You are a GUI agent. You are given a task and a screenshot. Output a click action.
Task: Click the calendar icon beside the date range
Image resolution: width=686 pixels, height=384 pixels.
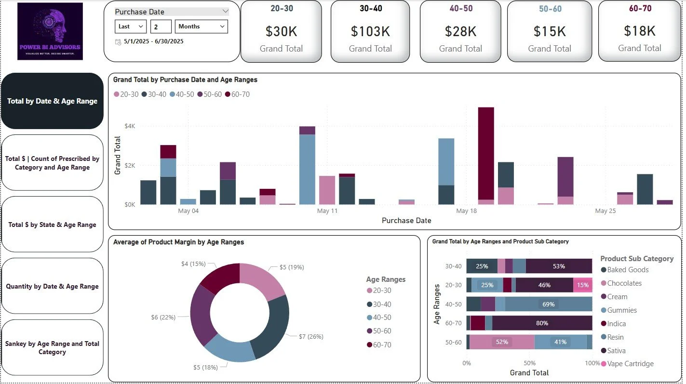coord(118,42)
